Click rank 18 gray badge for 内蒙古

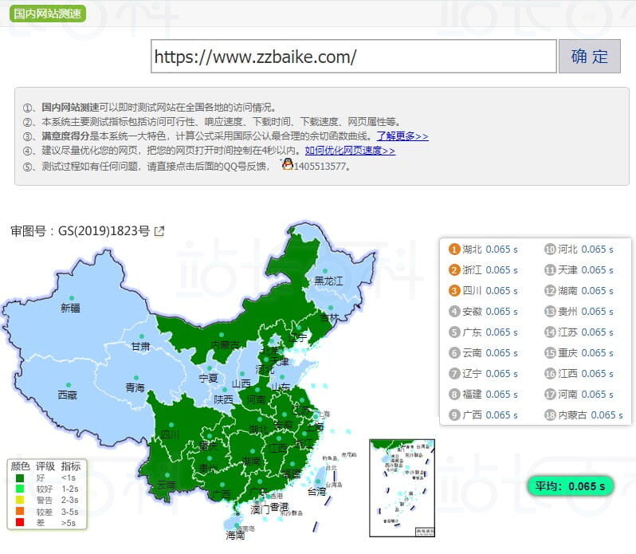550,415
